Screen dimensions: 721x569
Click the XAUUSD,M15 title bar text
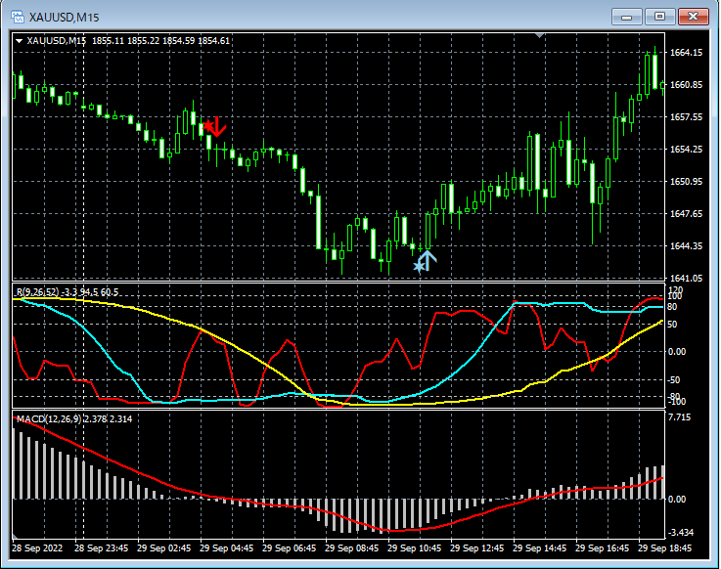click(64, 18)
